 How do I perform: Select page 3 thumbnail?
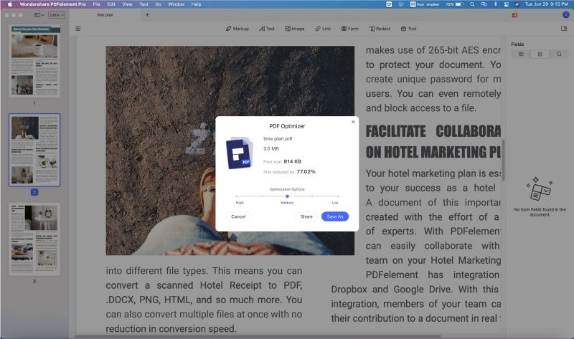click(34, 239)
